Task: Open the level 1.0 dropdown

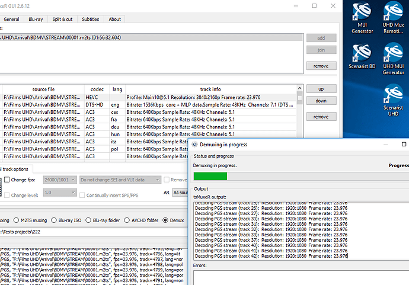Action: click(x=60, y=193)
